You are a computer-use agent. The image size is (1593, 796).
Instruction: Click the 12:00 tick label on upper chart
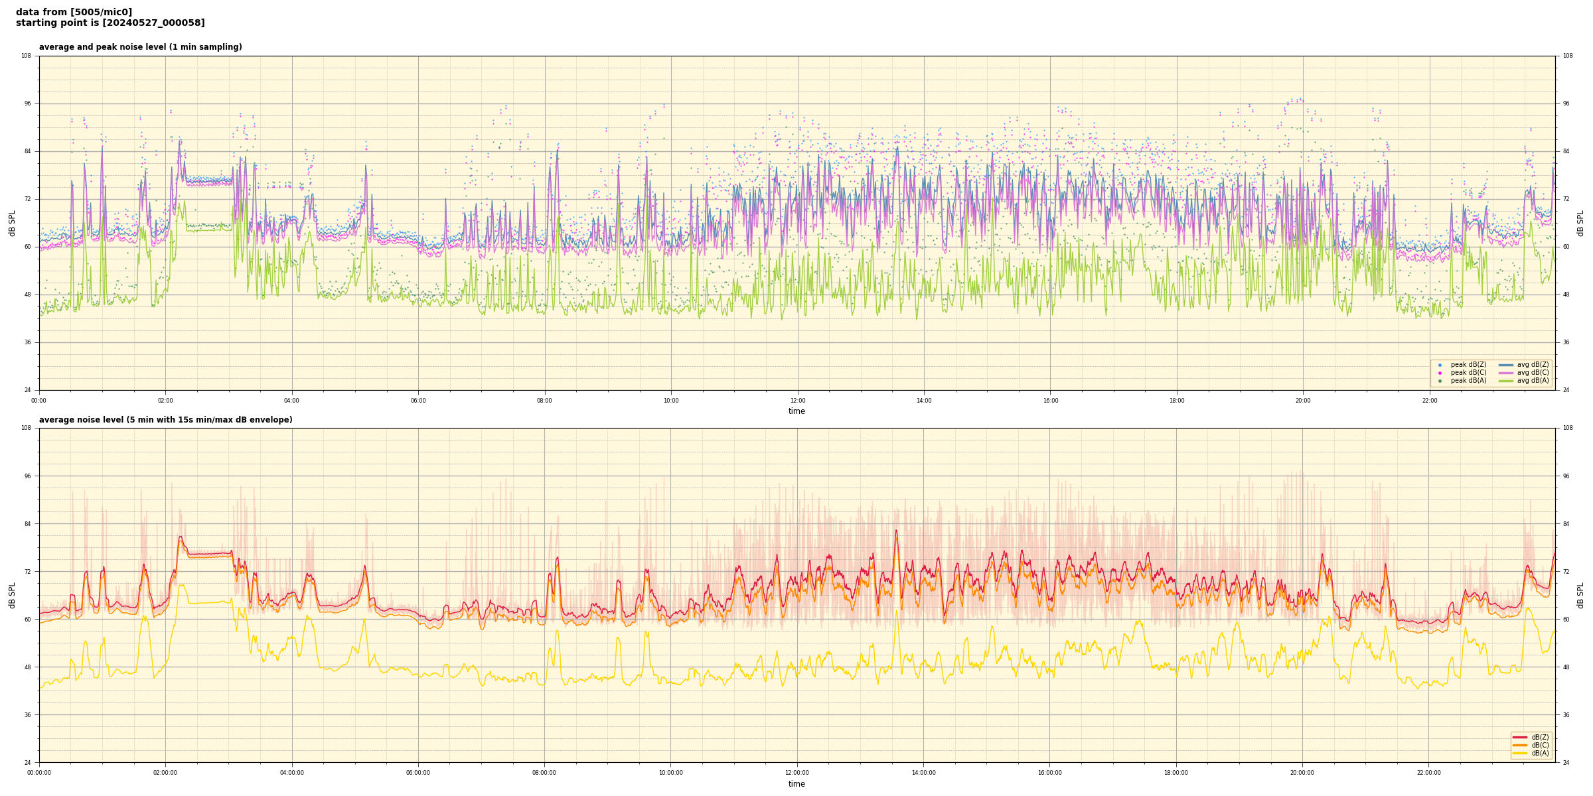pyautogui.click(x=797, y=401)
